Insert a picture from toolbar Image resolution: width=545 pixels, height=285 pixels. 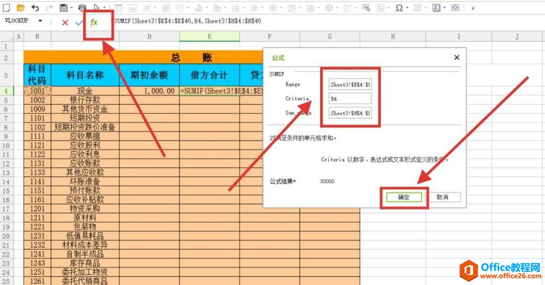(x=132, y=8)
